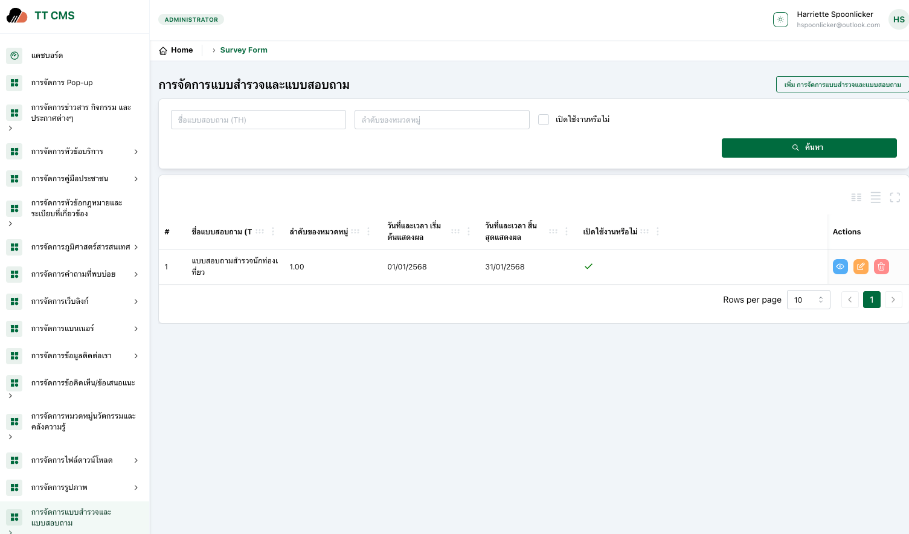909x534 pixels.
Task: Toggle the light/dark theme icon
Action: tap(780, 20)
